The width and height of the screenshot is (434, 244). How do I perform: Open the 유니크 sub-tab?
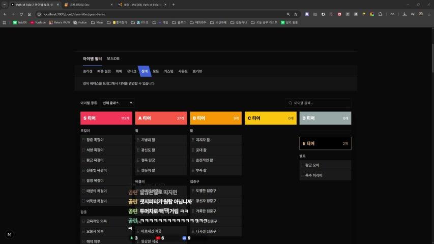[x=131, y=71]
